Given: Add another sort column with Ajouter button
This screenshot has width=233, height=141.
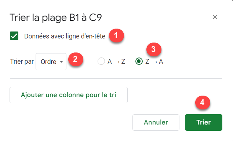Looking at the screenshot, I should 69,95.
